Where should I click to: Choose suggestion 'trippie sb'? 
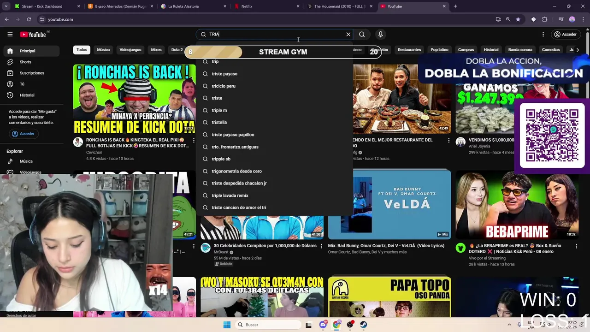point(275,159)
